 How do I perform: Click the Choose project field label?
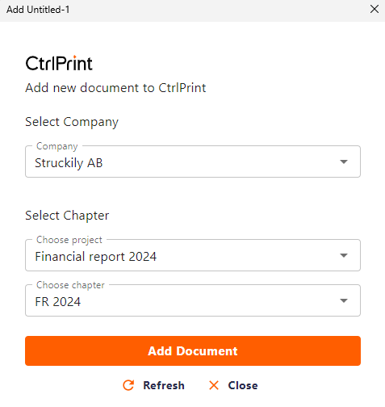tap(69, 240)
